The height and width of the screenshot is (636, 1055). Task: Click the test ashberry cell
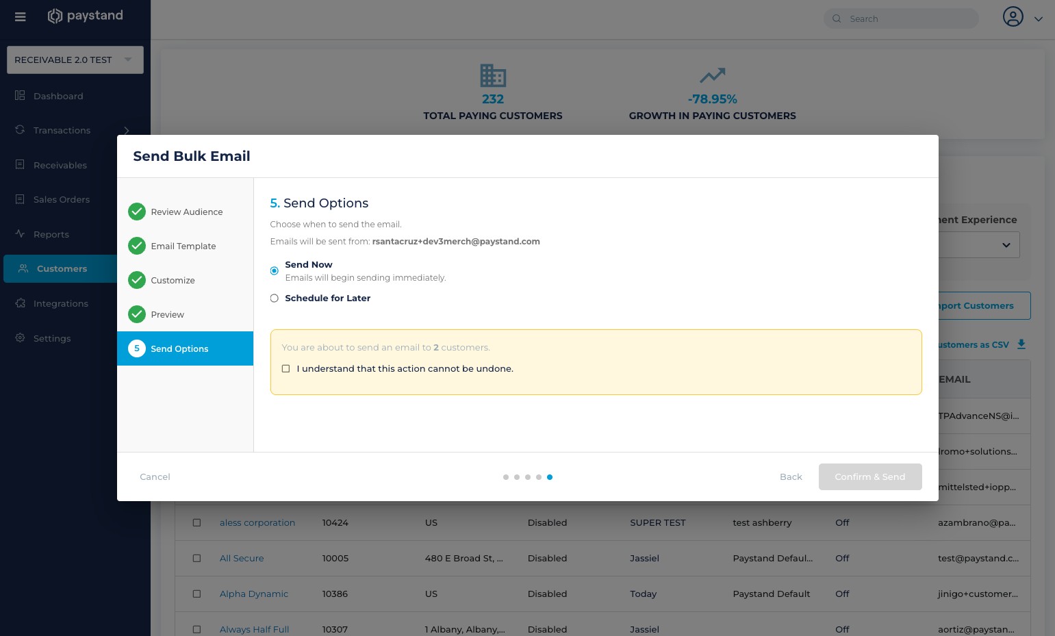pyautogui.click(x=762, y=522)
